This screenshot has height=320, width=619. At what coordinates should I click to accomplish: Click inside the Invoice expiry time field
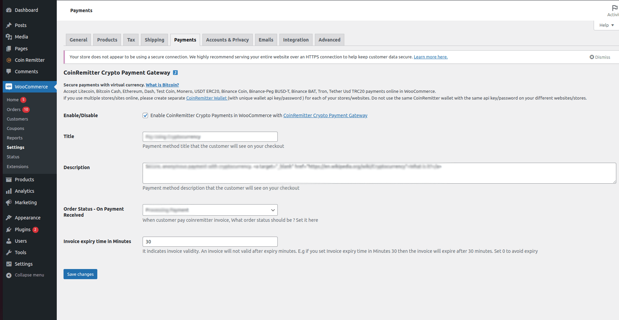(x=209, y=241)
